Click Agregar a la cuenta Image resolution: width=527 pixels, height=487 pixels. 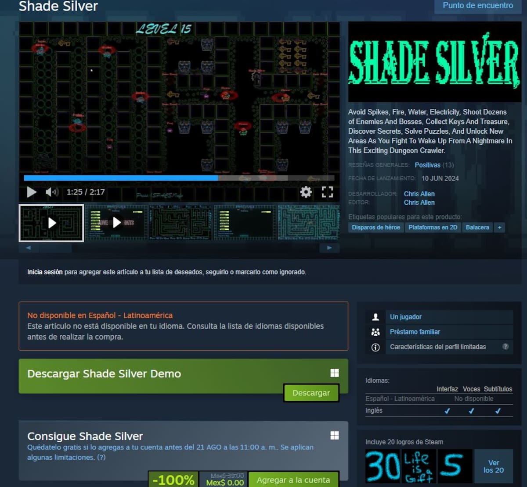[293, 480]
